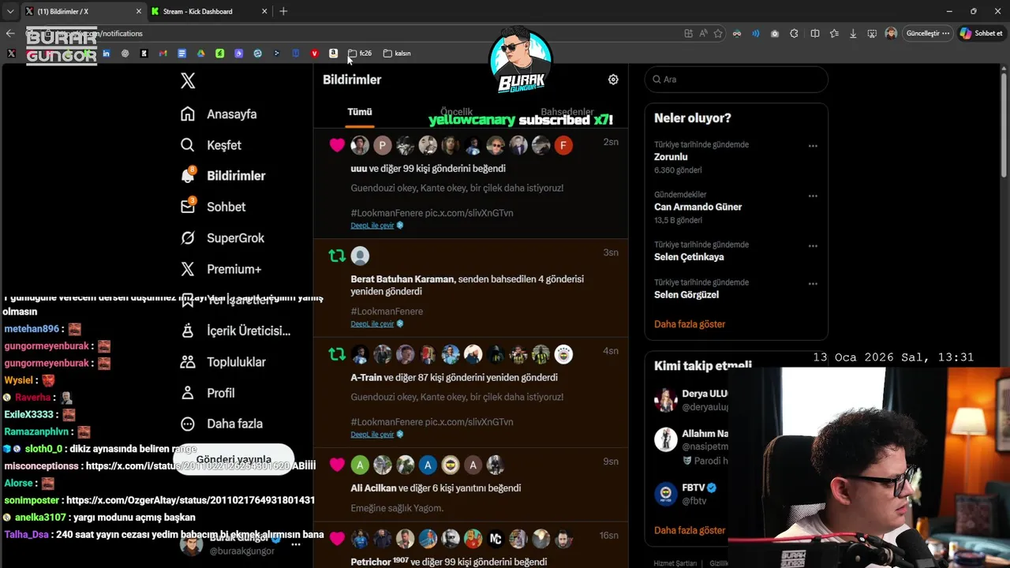
Task: Open Copilot Sohbet et button
Action: pos(982,33)
